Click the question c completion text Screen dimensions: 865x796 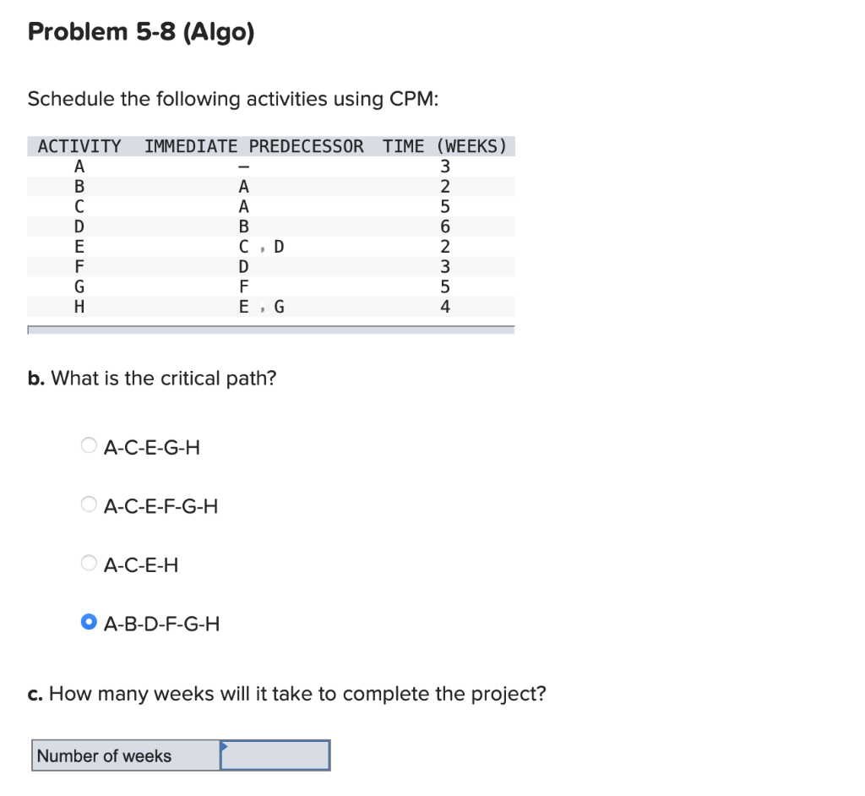[287, 693]
